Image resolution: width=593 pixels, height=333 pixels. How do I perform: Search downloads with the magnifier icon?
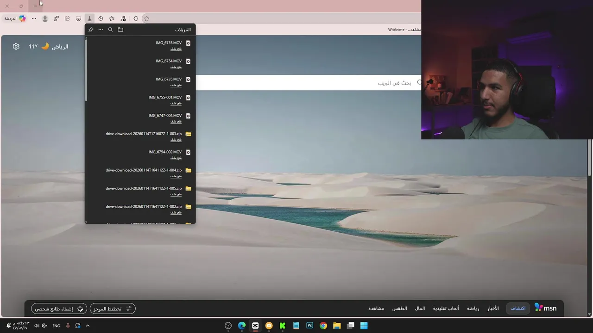pyautogui.click(x=110, y=30)
